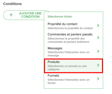The width and height of the screenshot is (112, 94).
Task: Click description 'Sélectionnez un produit ou une catégorie'
Action: tap(67, 68)
